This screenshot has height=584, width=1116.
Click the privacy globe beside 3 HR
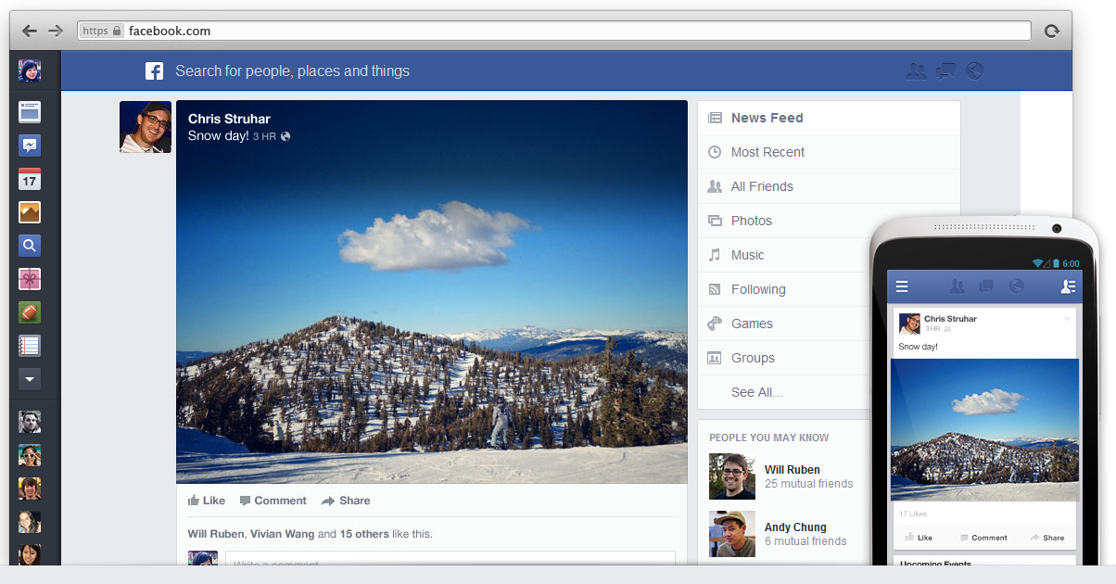tap(285, 136)
